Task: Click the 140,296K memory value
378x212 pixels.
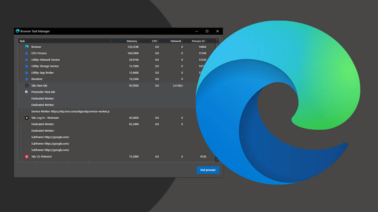Action: coord(133,53)
